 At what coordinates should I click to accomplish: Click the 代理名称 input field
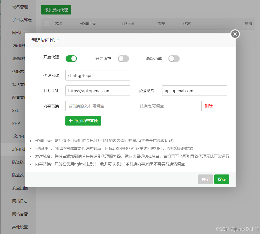pos(98,75)
